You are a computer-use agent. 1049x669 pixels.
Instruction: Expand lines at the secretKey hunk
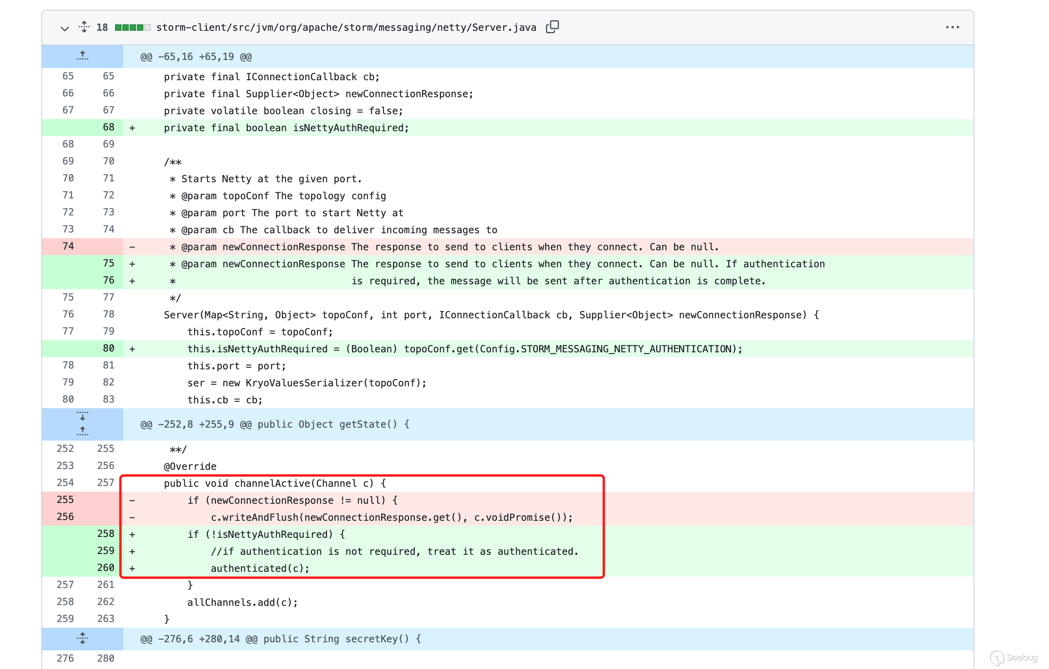[82, 639]
